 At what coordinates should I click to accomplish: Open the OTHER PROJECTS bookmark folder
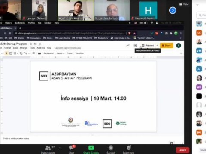point(82,38)
